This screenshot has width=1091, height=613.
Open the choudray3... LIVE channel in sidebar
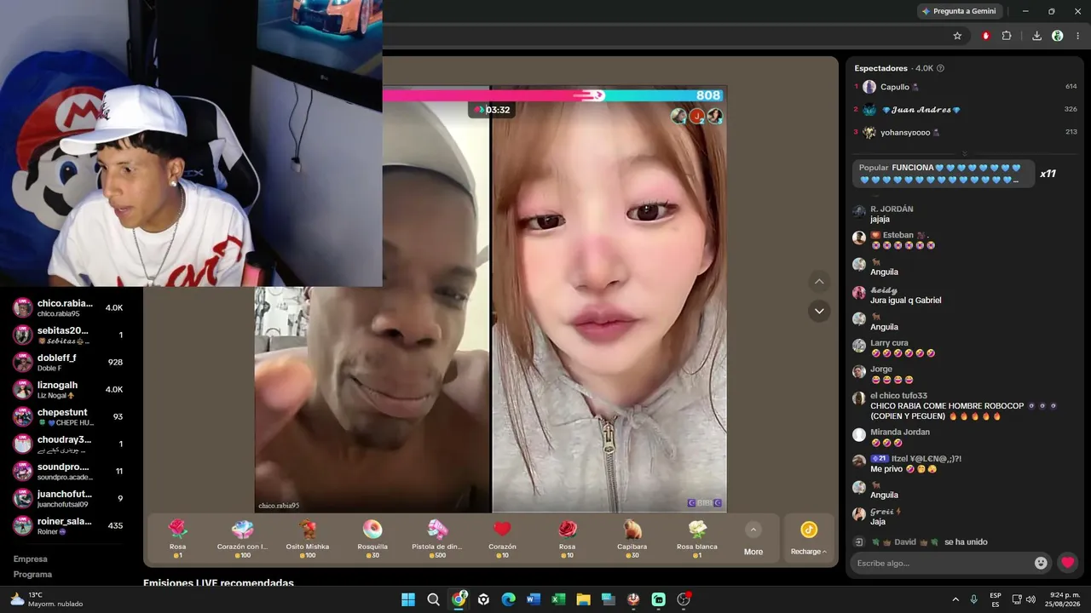coord(70,444)
